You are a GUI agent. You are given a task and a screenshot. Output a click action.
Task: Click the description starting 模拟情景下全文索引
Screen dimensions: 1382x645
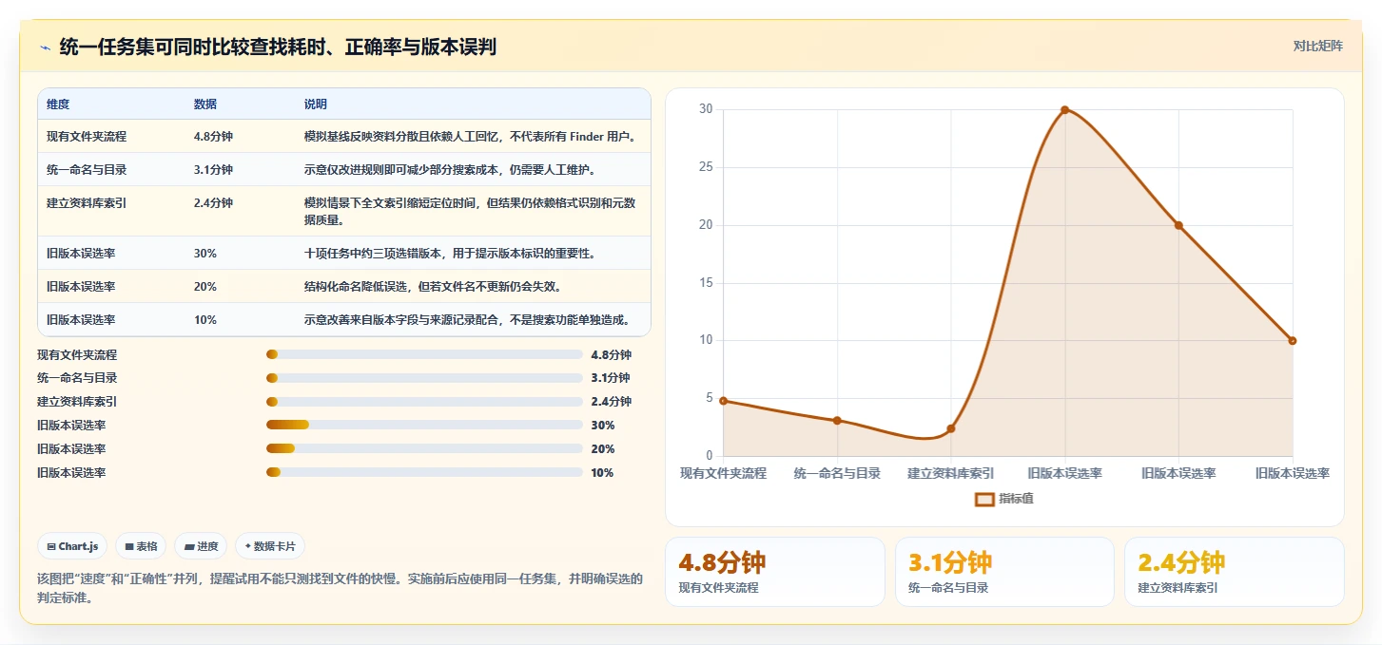[x=470, y=211]
